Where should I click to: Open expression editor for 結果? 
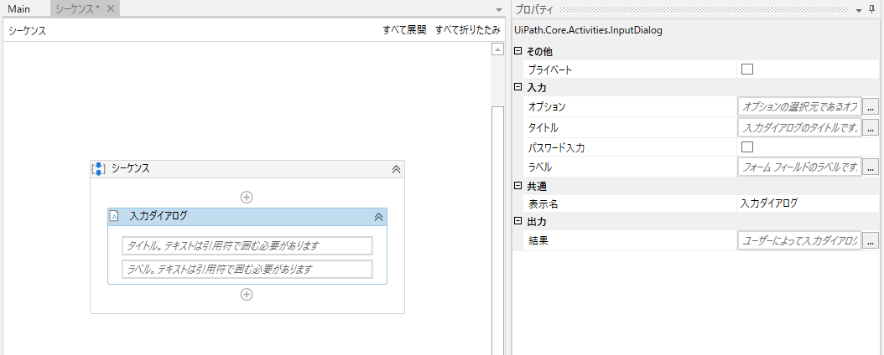(x=871, y=240)
